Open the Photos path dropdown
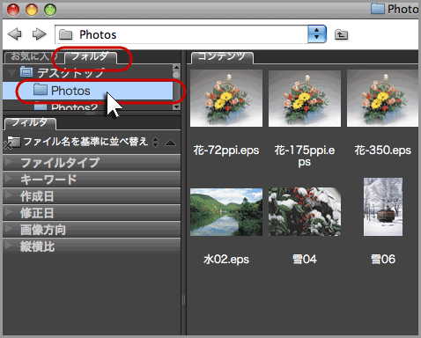The image size is (421, 338). 317,34
